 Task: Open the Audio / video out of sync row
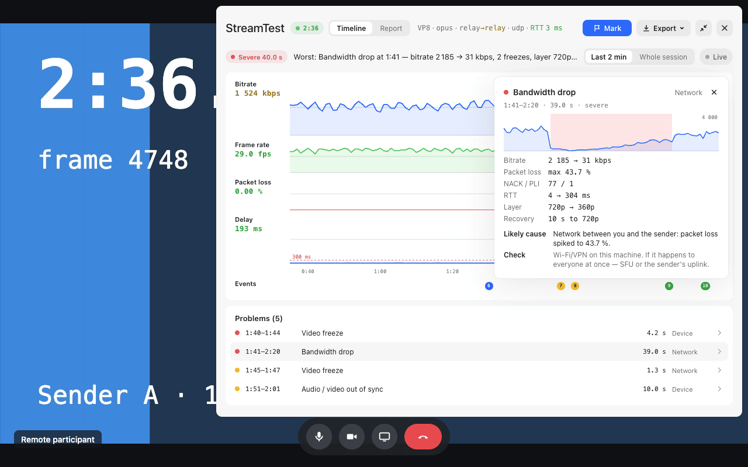[x=479, y=389]
